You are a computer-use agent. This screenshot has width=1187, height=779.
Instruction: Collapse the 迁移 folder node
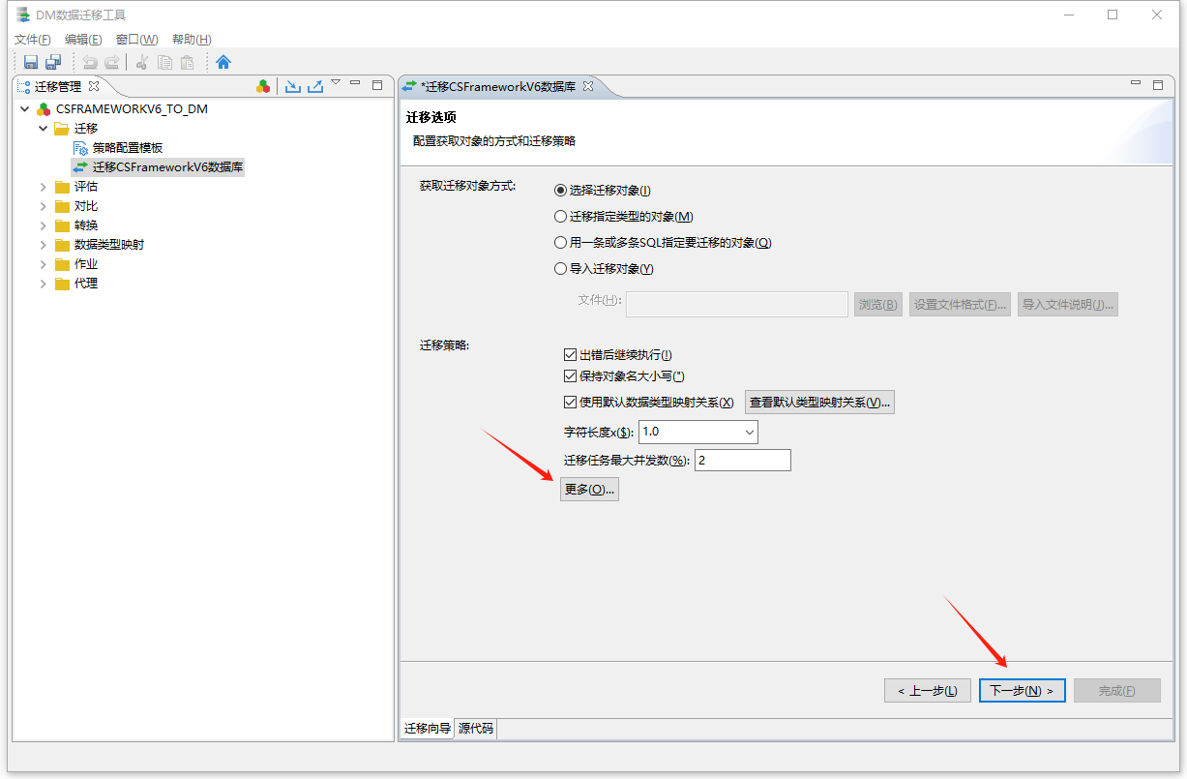[x=44, y=129]
